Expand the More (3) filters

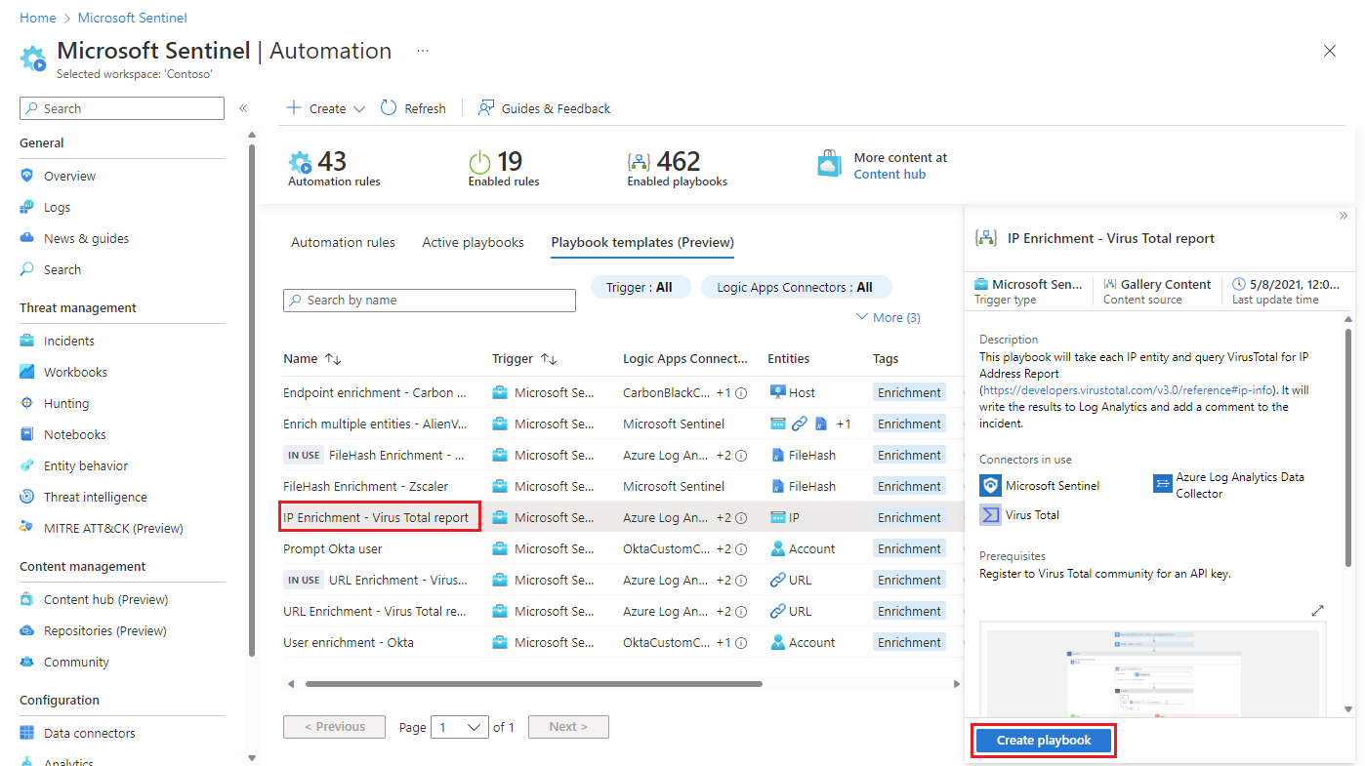point(889,317)
